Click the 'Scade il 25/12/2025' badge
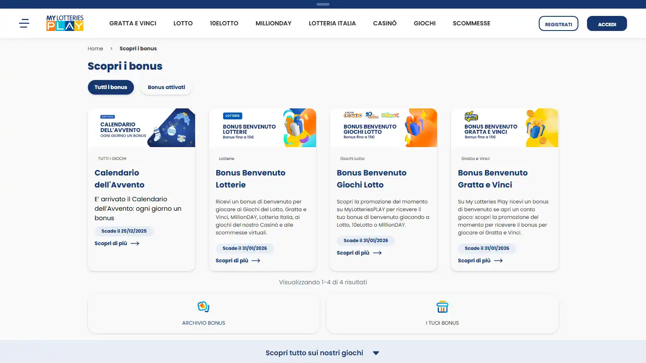646x363 pixels. coord(124,231)
